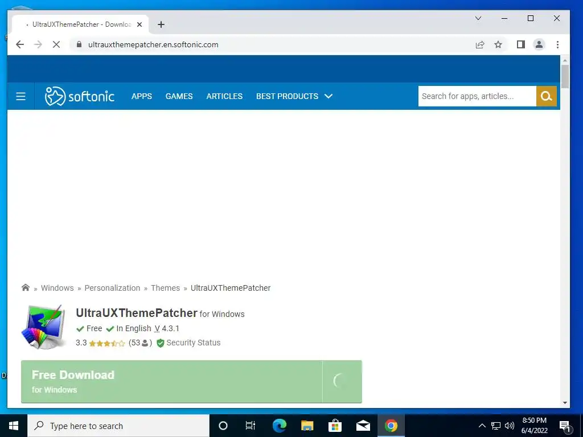
Task: Open Mail app from taskbar
Action: (x=363, y=426)
